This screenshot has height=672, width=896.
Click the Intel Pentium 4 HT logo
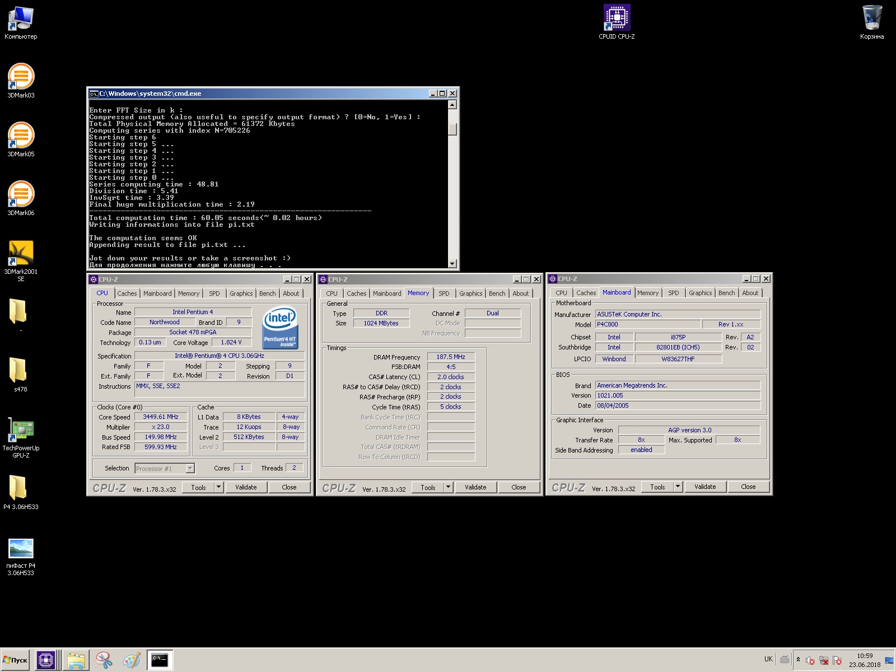[x=279, y=328]
